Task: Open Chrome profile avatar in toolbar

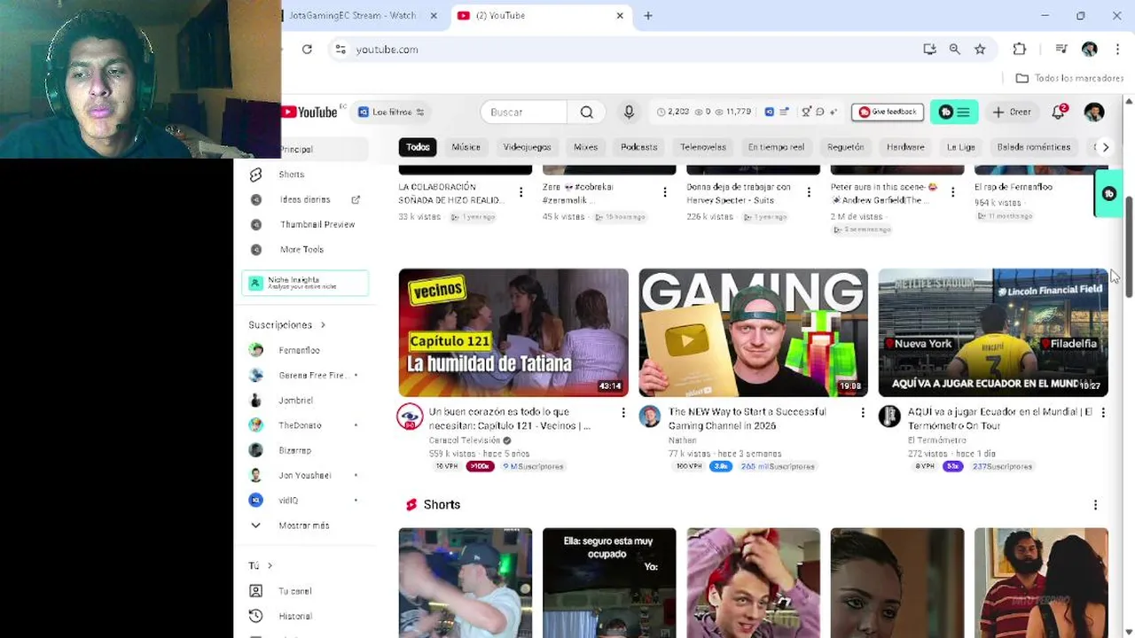Action: coord(1089,50)
